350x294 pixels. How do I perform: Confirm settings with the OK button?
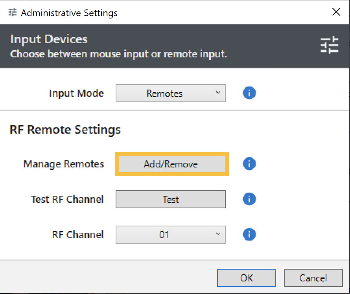click(x=246, y=278)
